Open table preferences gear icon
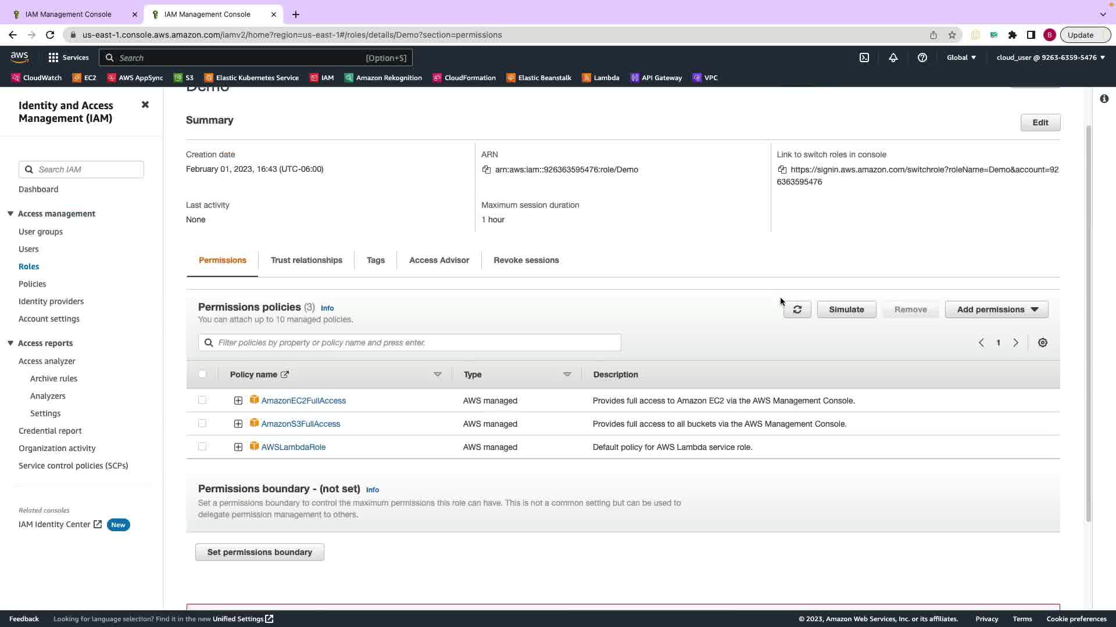Screen dimensions: 1116x627 (x=1042, y=343)
